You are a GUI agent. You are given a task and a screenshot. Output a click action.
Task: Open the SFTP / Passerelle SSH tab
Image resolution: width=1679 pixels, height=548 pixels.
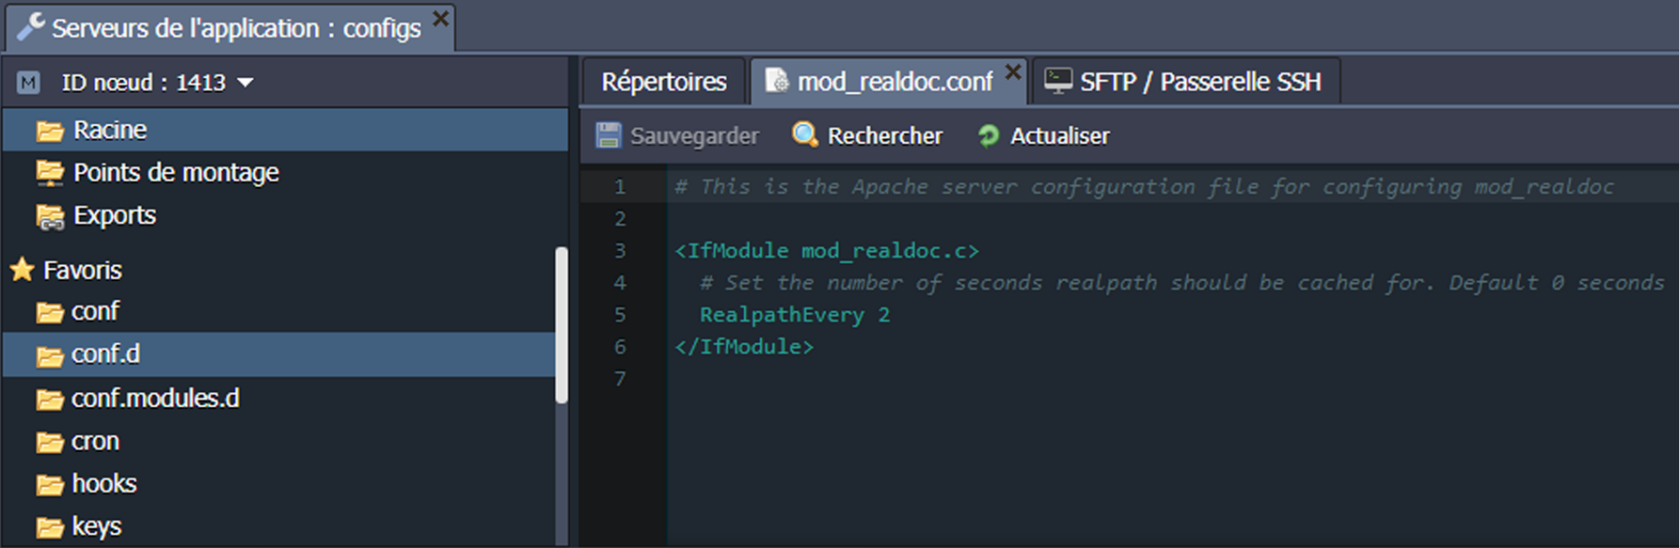coord(1199,82)
